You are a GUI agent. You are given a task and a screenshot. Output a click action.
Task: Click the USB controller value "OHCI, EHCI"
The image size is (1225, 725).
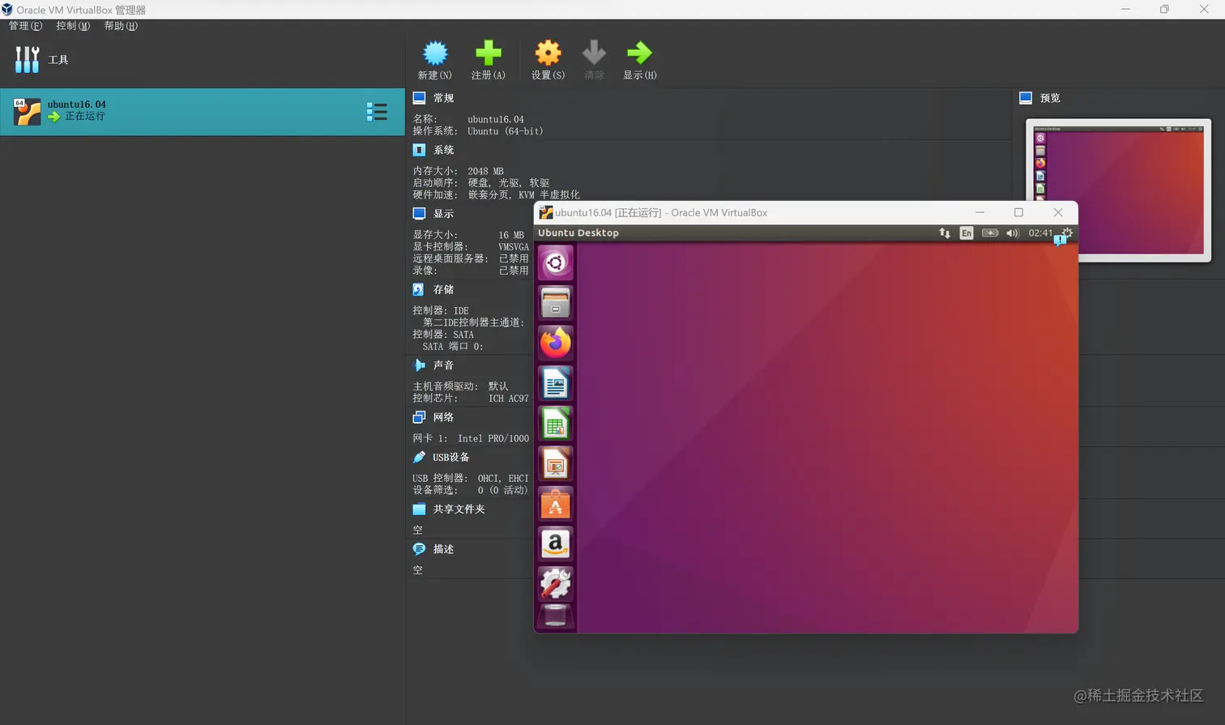(503, 478)
